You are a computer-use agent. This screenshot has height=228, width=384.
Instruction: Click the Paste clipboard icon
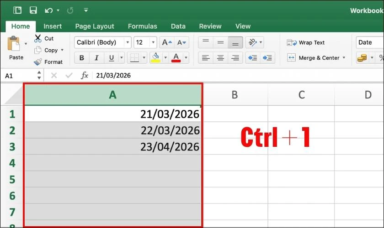[x=13, y=43]
